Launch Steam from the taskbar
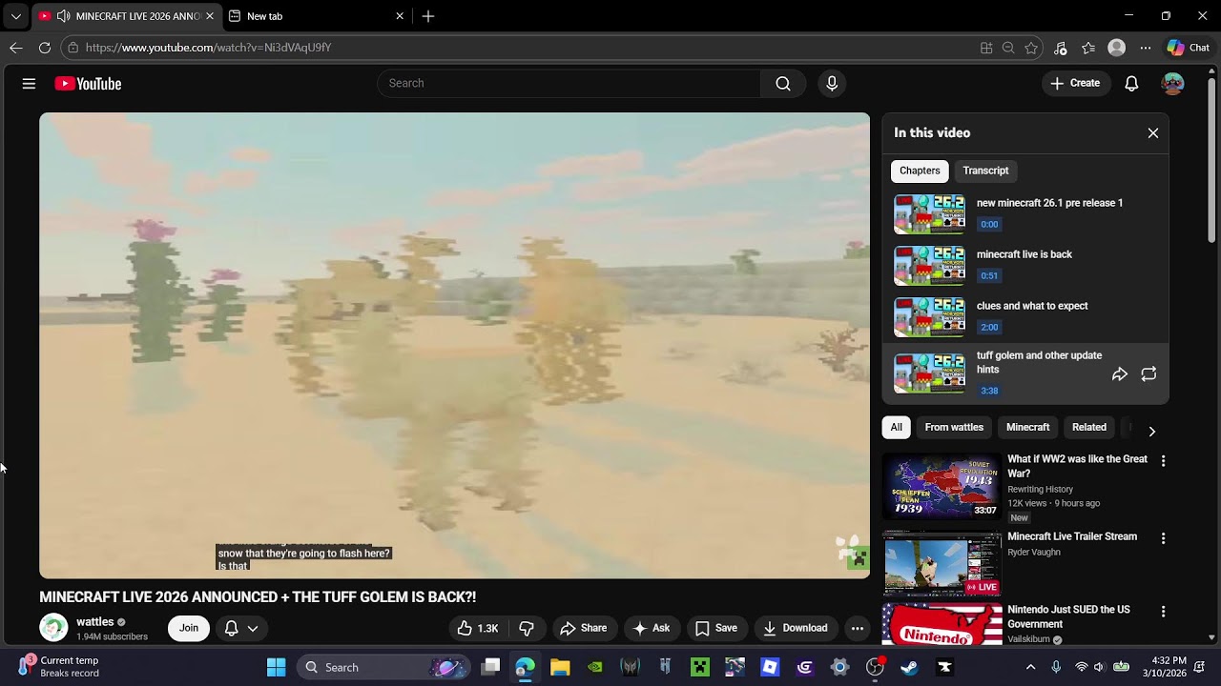The height and width of the screenshot is (686, 1221). pos(909,667)
